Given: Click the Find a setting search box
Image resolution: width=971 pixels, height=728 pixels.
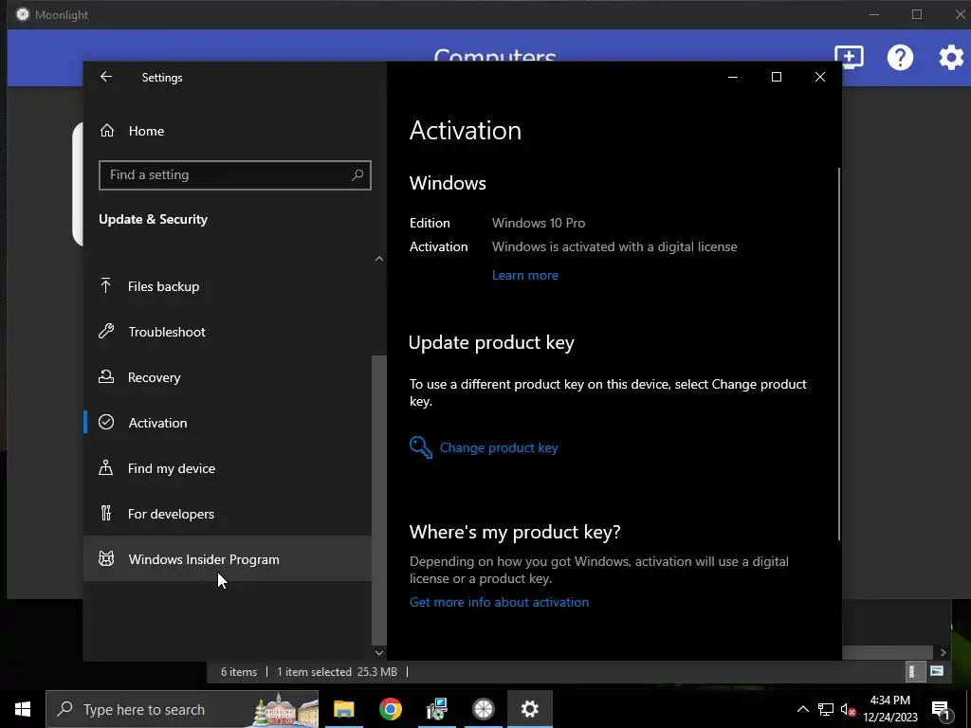Looking at the screenshot, I should [x=235, y=175].
